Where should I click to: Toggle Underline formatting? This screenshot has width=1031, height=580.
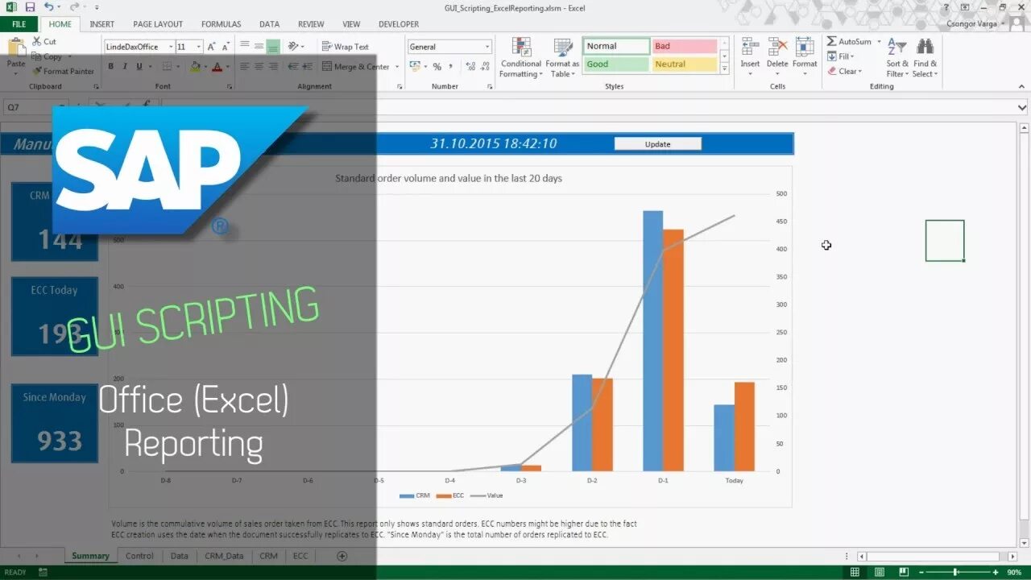139,67
